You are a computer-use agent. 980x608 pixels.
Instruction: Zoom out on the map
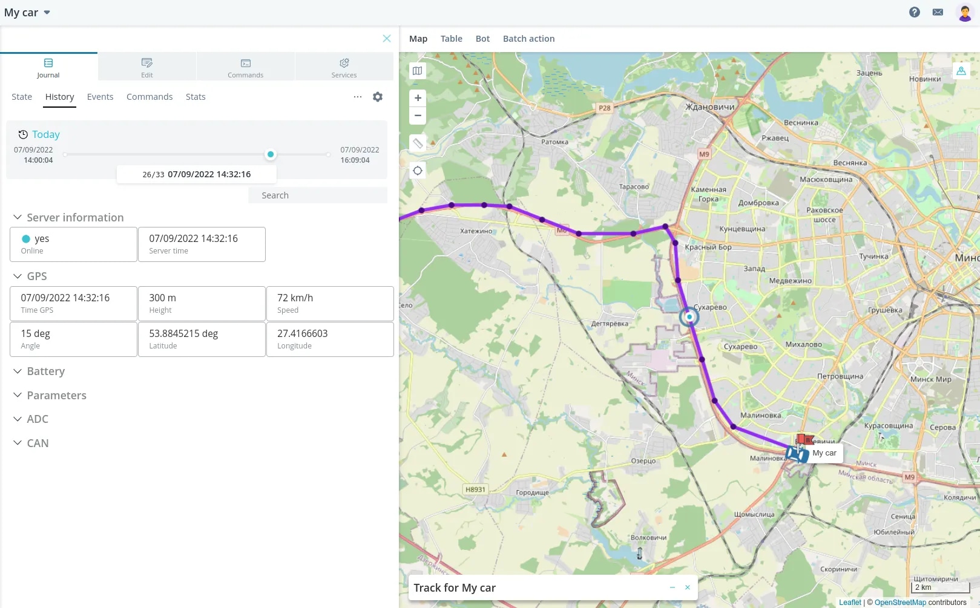[x=418, y=116]
